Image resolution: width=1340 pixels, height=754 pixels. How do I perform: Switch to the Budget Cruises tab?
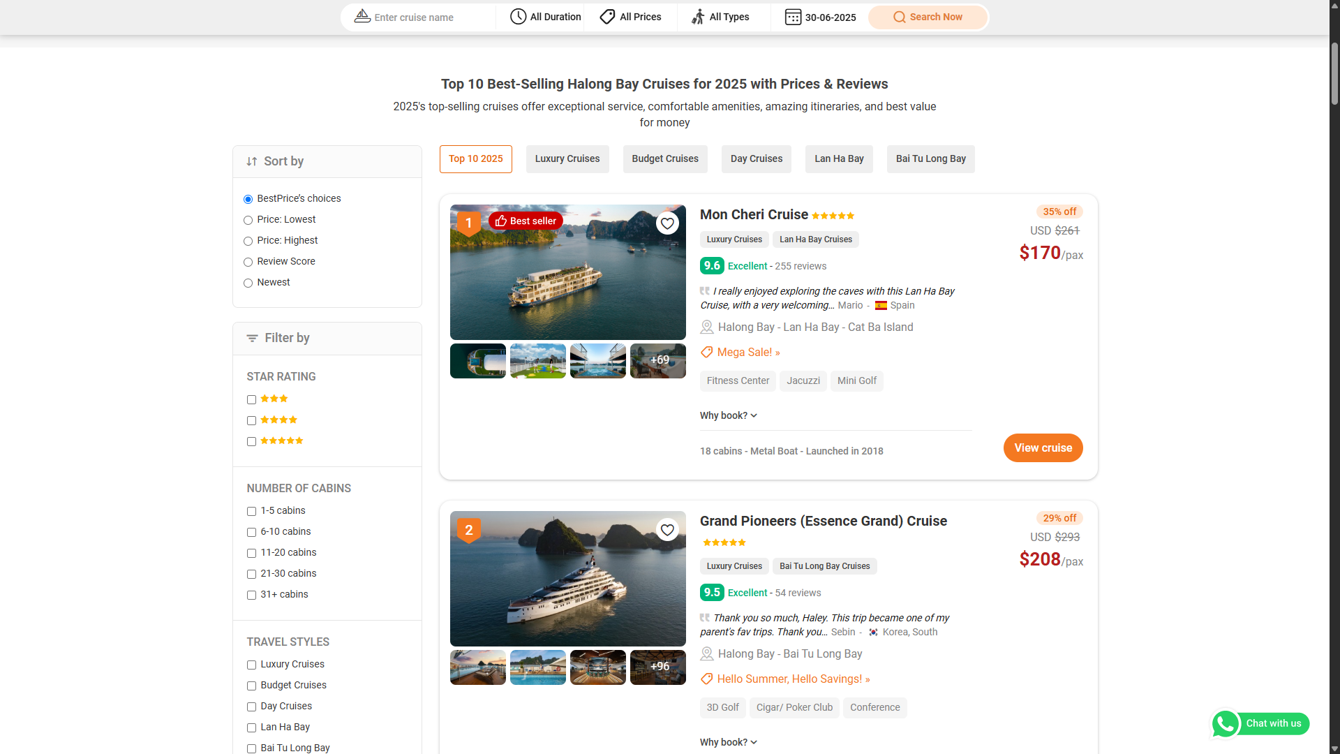click(x=664, y=158)
